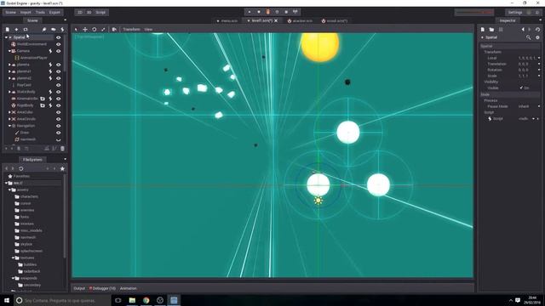
Task: Expand the StaticBody node in scene tree
Action: coord(9,92)
